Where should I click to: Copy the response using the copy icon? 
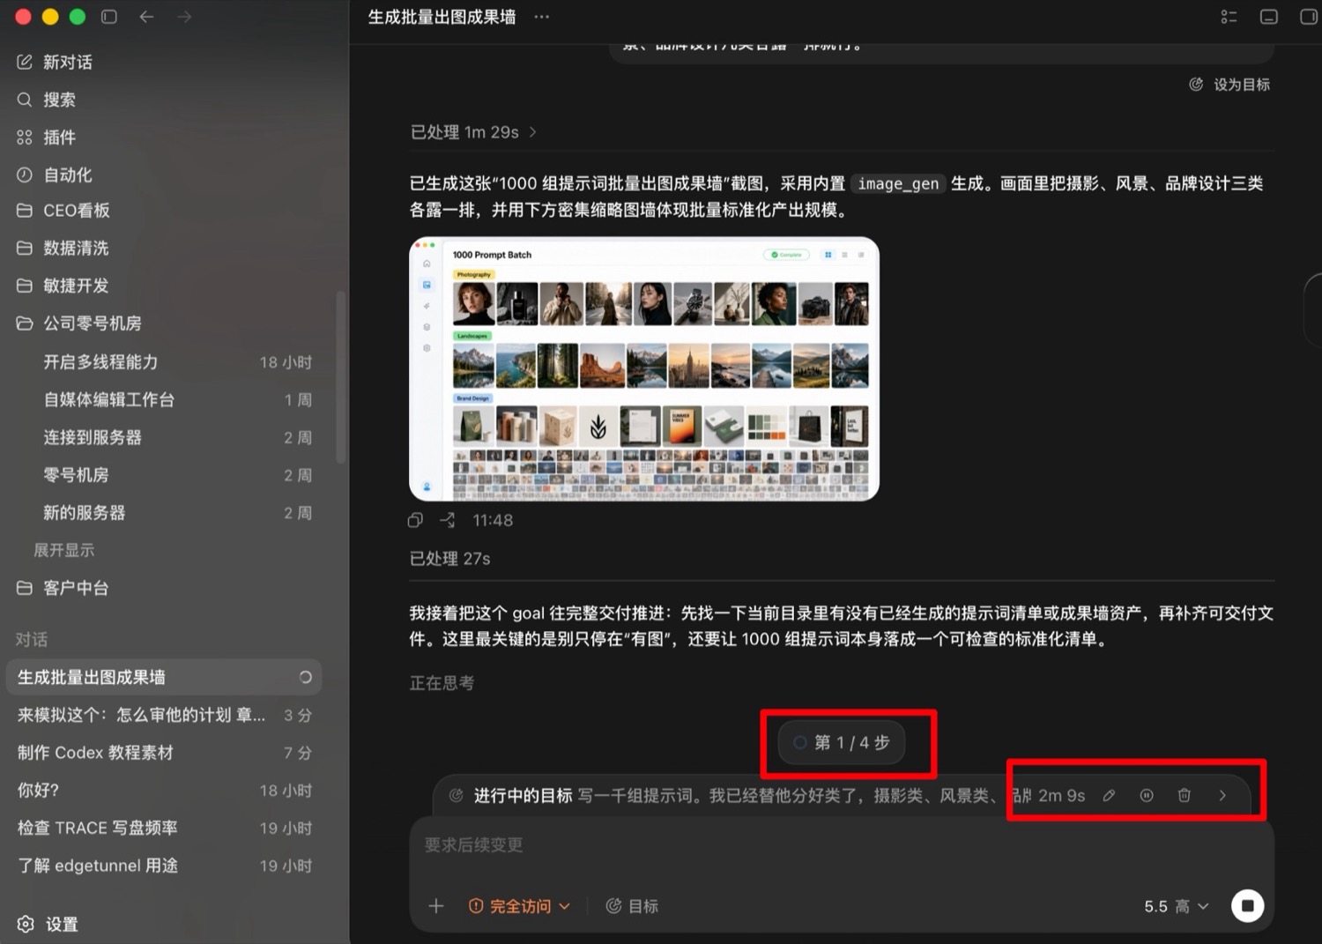click(x=415, y=520)
